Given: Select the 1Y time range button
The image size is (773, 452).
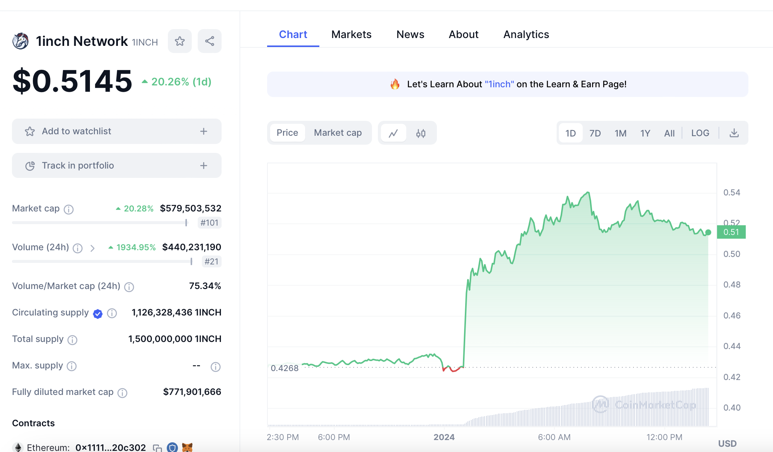Looking at the screenshot, I should (x=645, y=133).
